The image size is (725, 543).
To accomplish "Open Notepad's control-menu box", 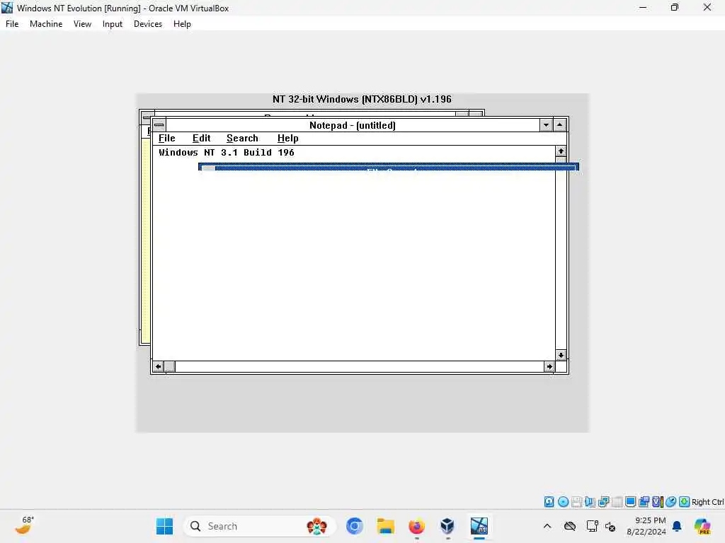I will (x=159, y=125).
